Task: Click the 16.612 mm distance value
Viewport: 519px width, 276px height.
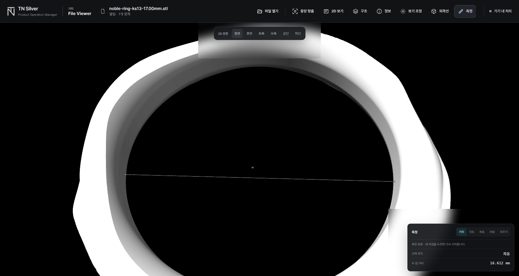Action: [500, 263]
